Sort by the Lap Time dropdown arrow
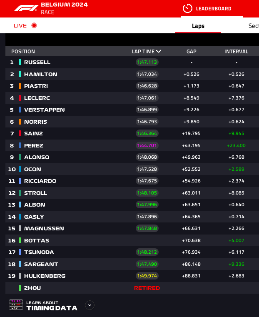The image size is (259, 317). click(x=159, y=51)
